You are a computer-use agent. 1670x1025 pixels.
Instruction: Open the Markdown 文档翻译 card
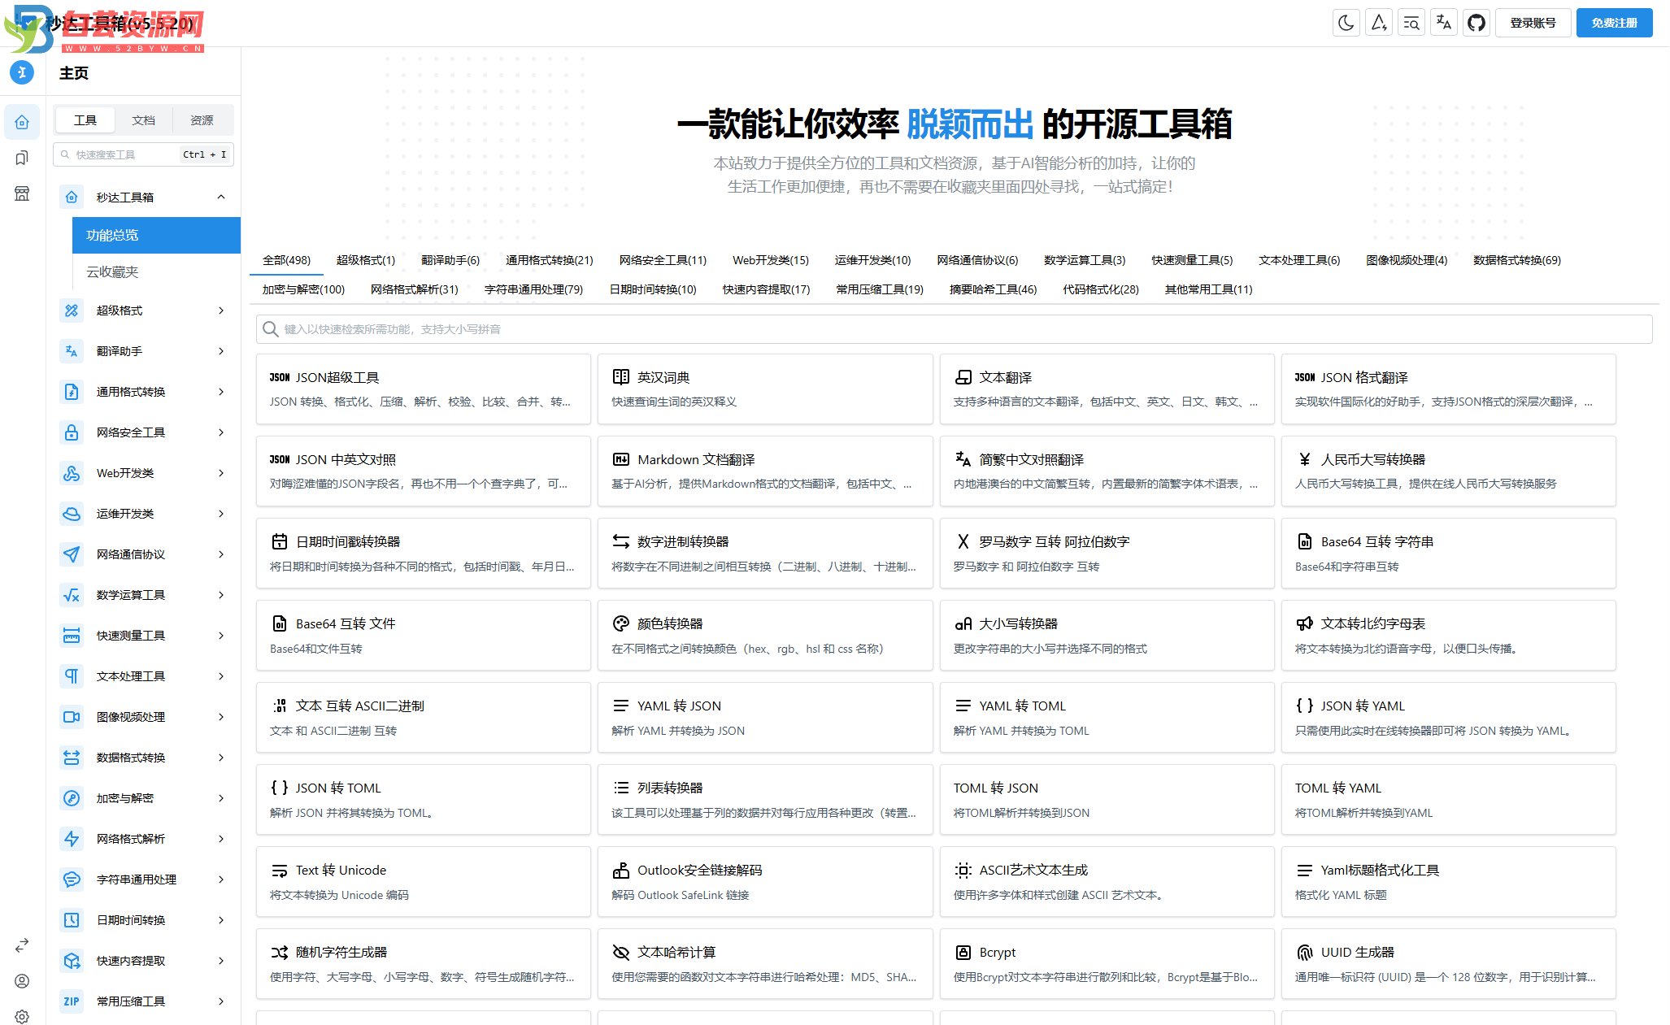pyautogui.click(x=765, y=471)
